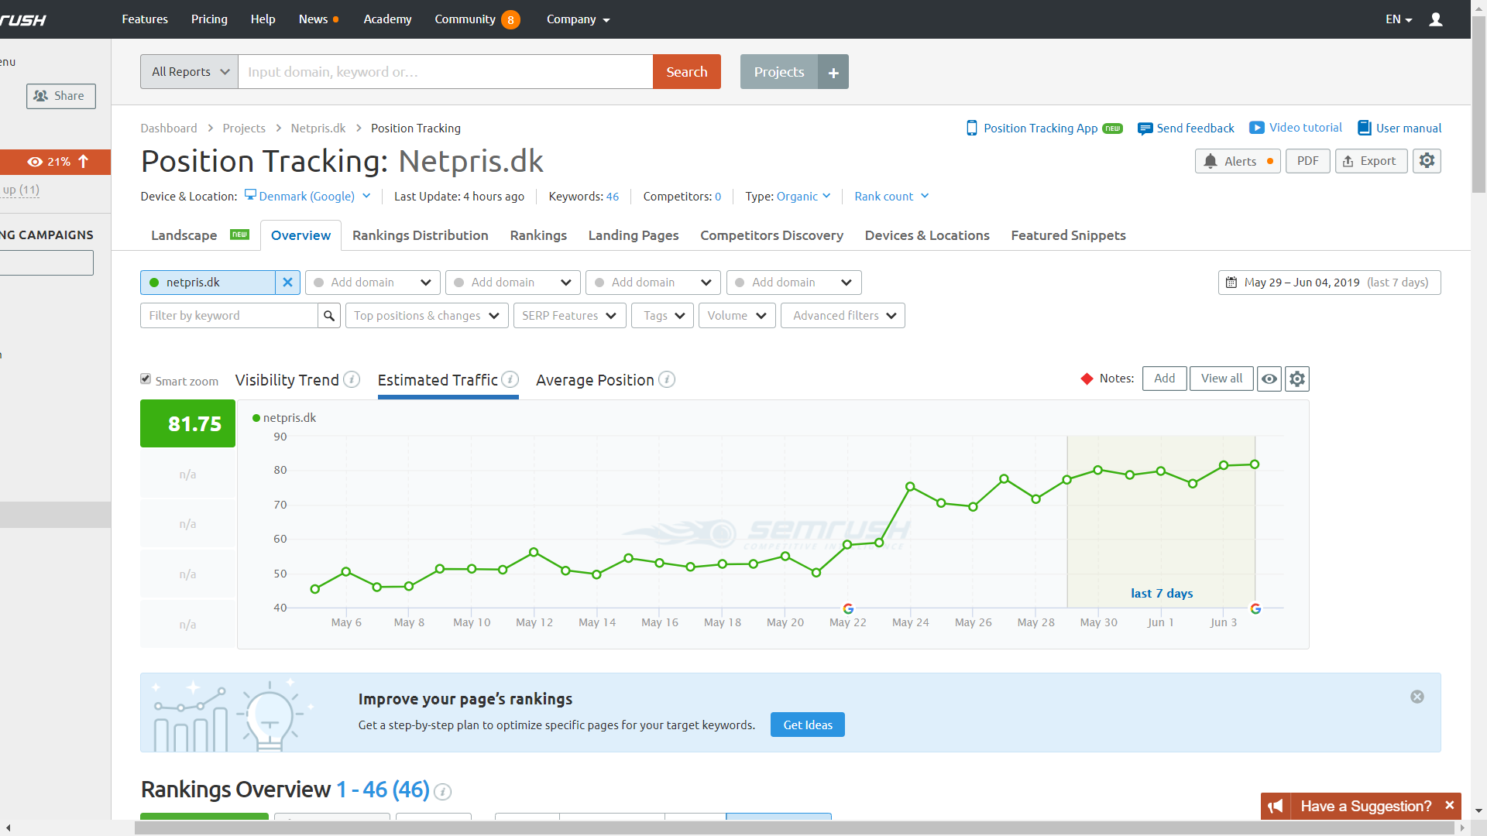Toggle notes visibility eye icon

1269,379
